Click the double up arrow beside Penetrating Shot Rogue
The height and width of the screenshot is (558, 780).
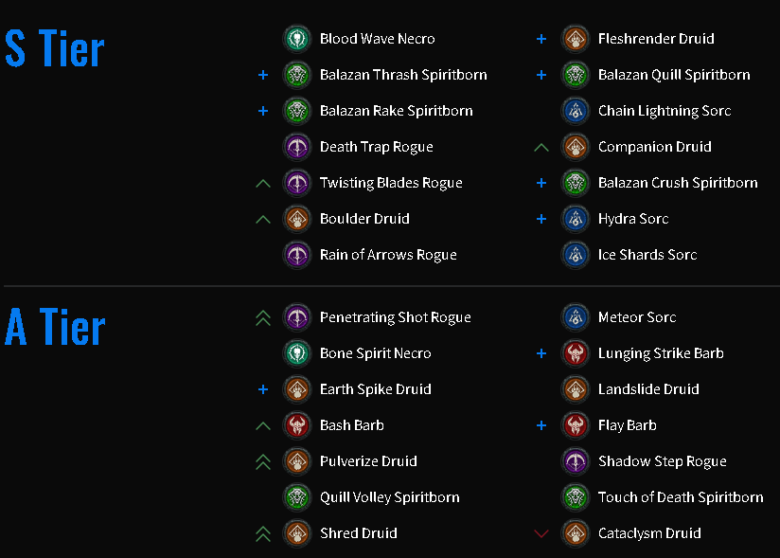[x=263, y=317]
